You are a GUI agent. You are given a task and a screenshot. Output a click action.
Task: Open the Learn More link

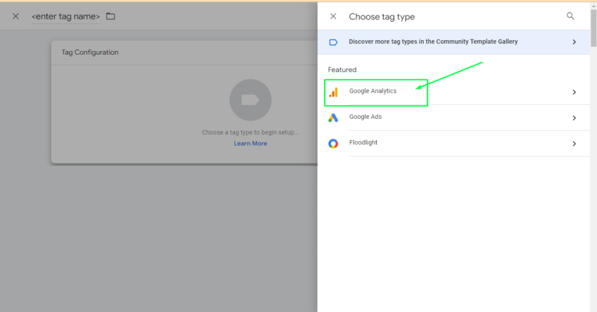point(250,143)
